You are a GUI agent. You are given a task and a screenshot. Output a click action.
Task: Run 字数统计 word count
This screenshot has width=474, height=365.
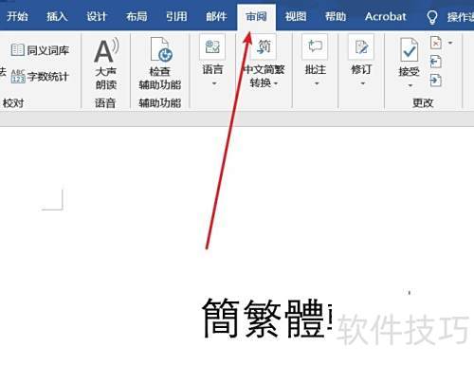pos(40,77)
